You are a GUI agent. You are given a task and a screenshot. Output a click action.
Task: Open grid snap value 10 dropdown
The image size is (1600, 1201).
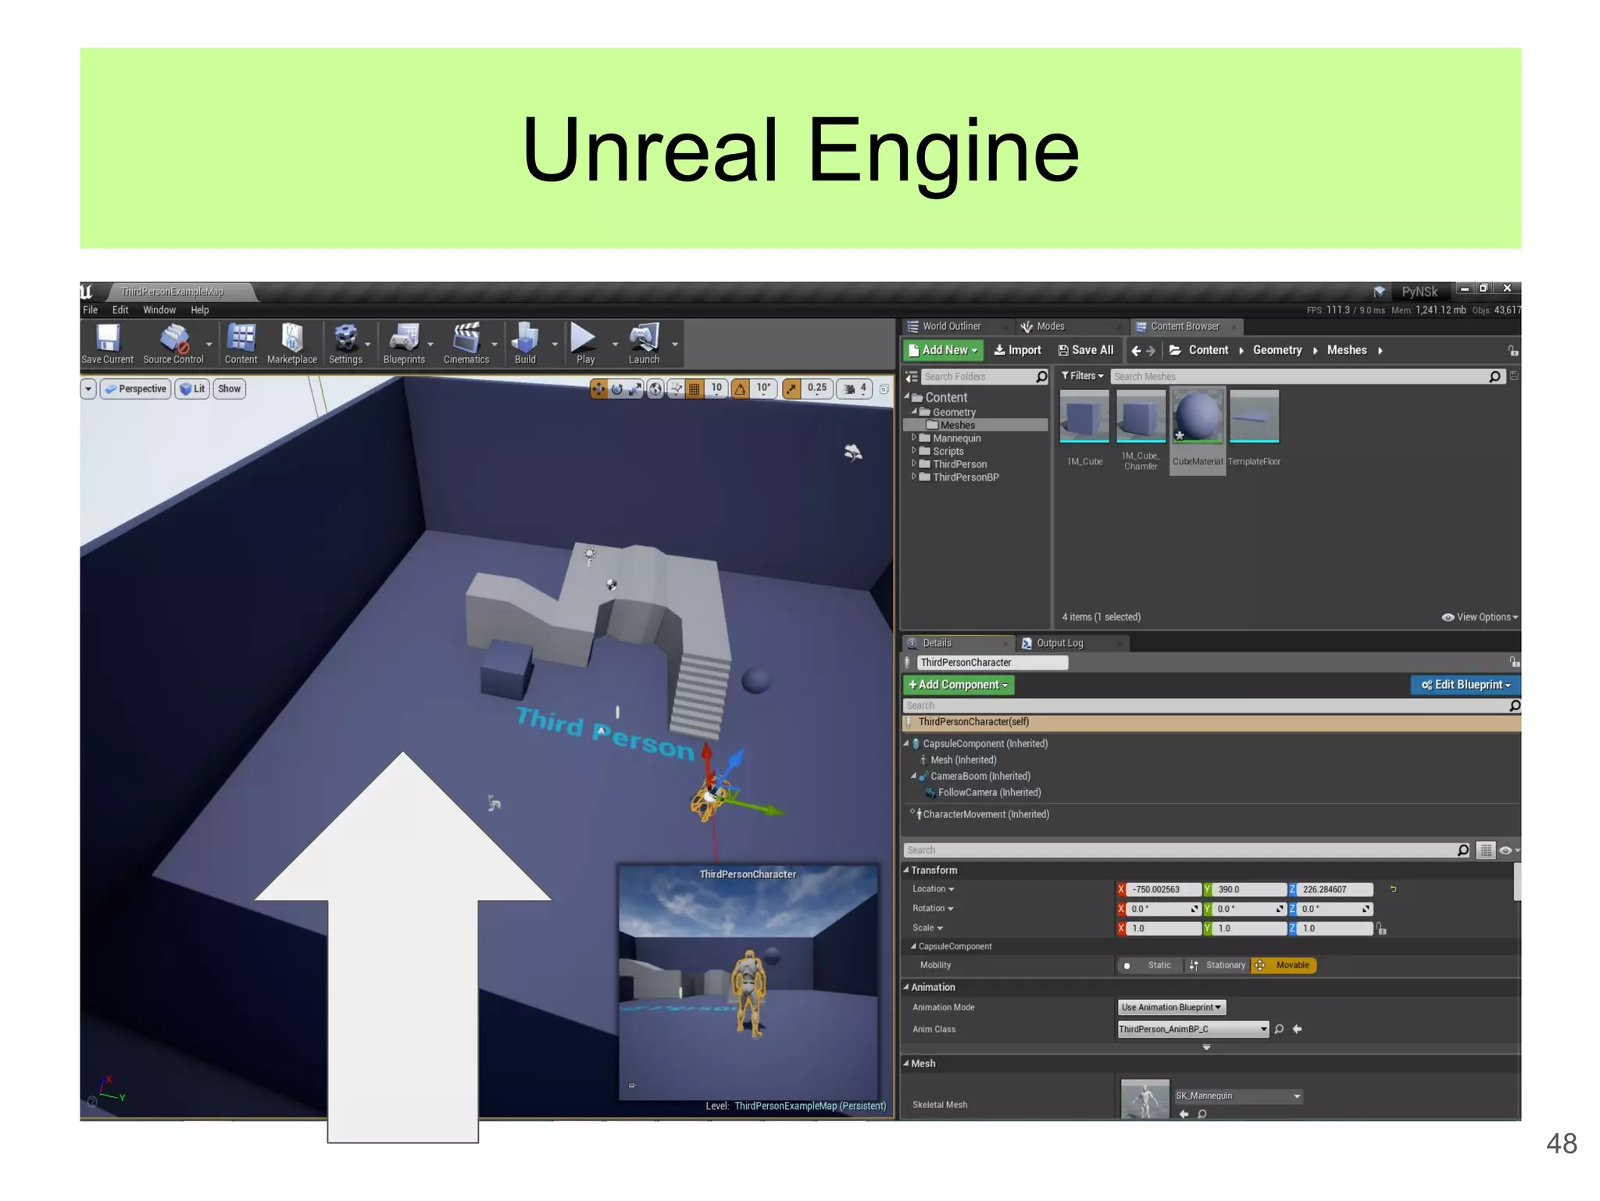[716, 388]
